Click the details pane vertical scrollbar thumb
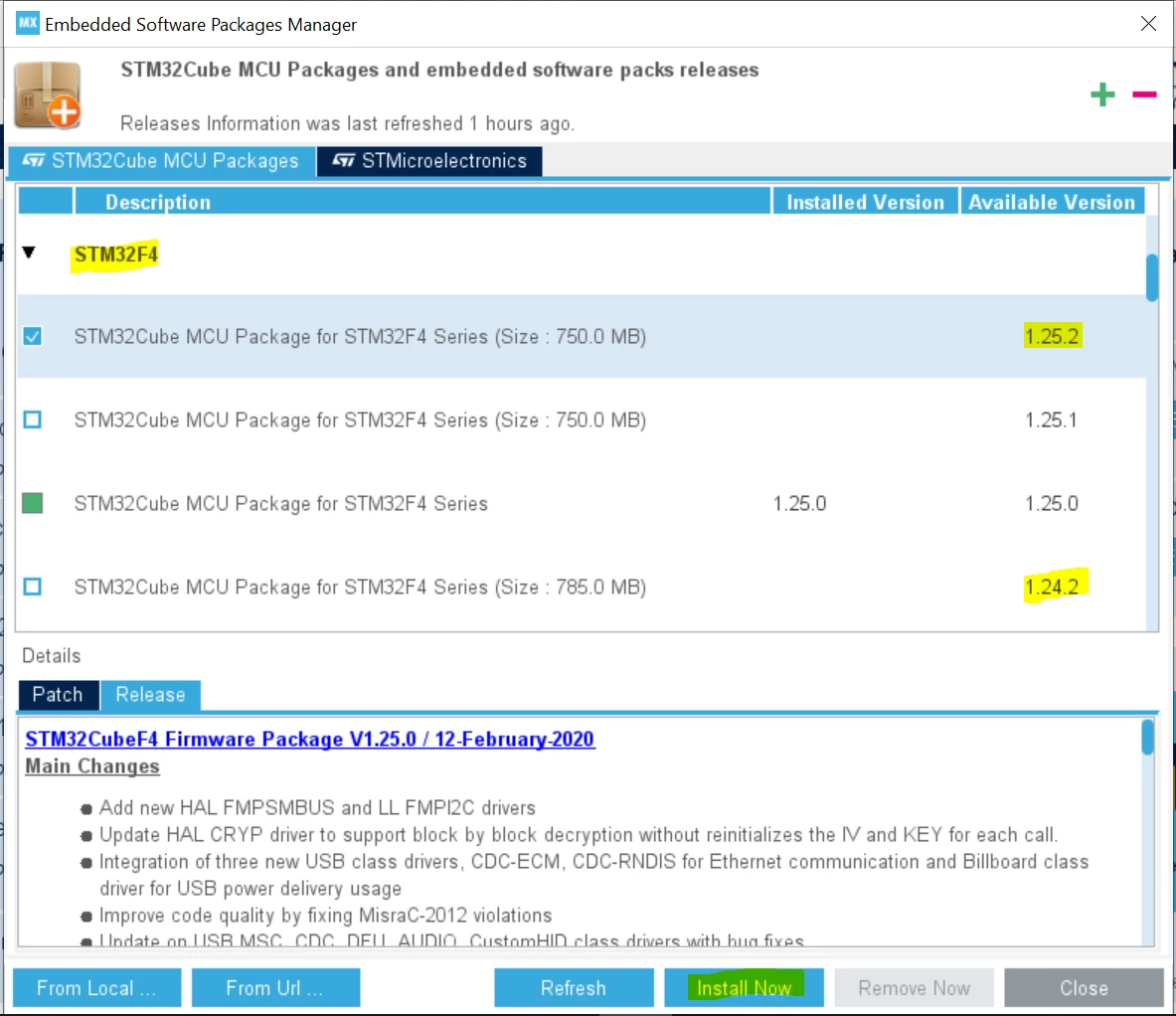This screenshot has width=1176, height=1016. 1147,737
